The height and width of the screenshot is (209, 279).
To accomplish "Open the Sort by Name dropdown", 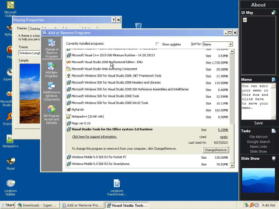I will click(231, 44).
